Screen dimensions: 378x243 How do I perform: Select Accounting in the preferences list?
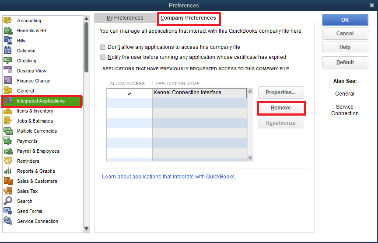(29, 21)
